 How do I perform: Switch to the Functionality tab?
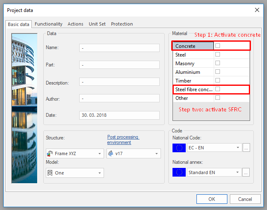[x=48, y=24]
